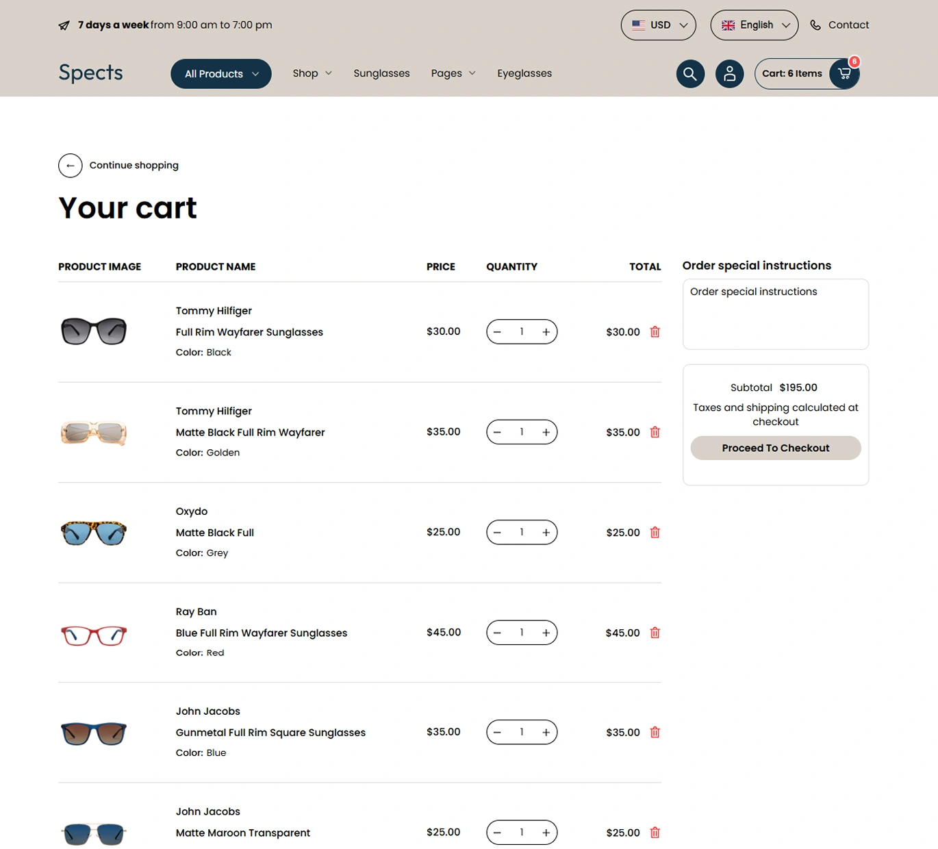Decrease quantity of Matte Black Full Rim Wayfarer

498,432
